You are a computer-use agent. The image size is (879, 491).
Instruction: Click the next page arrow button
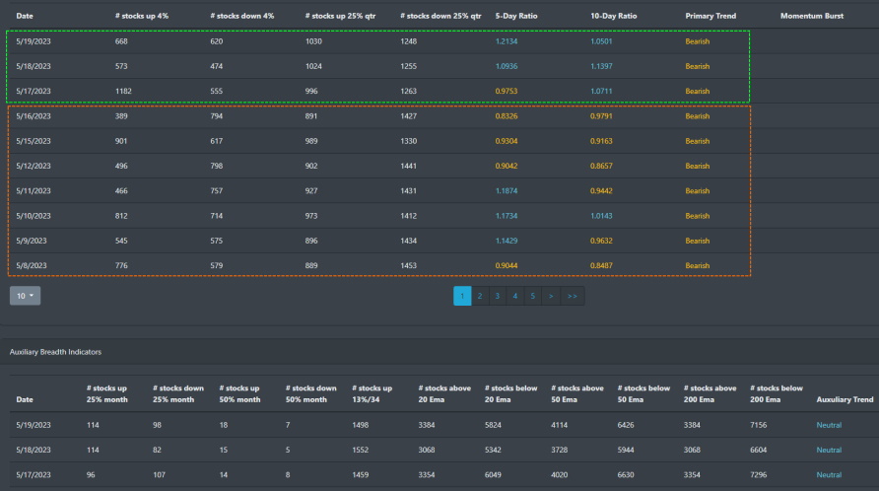tap(551, 297)
